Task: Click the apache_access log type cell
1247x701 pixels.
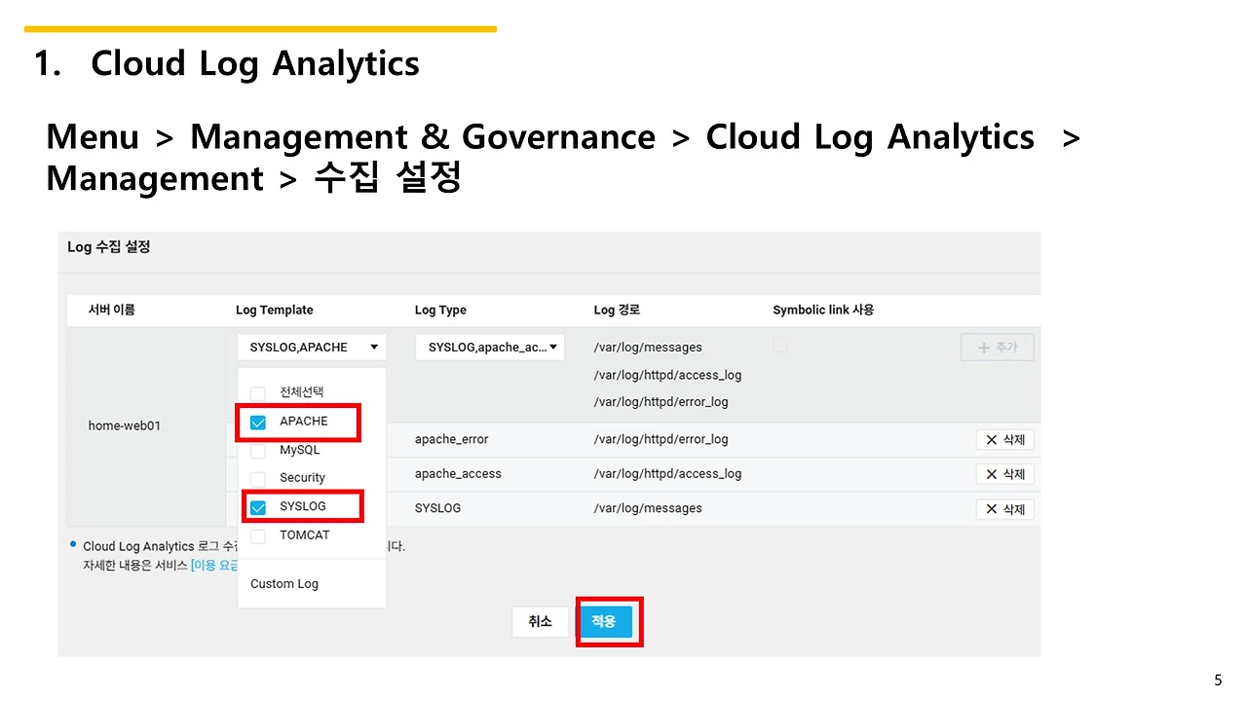Action: tap(458, 474)
